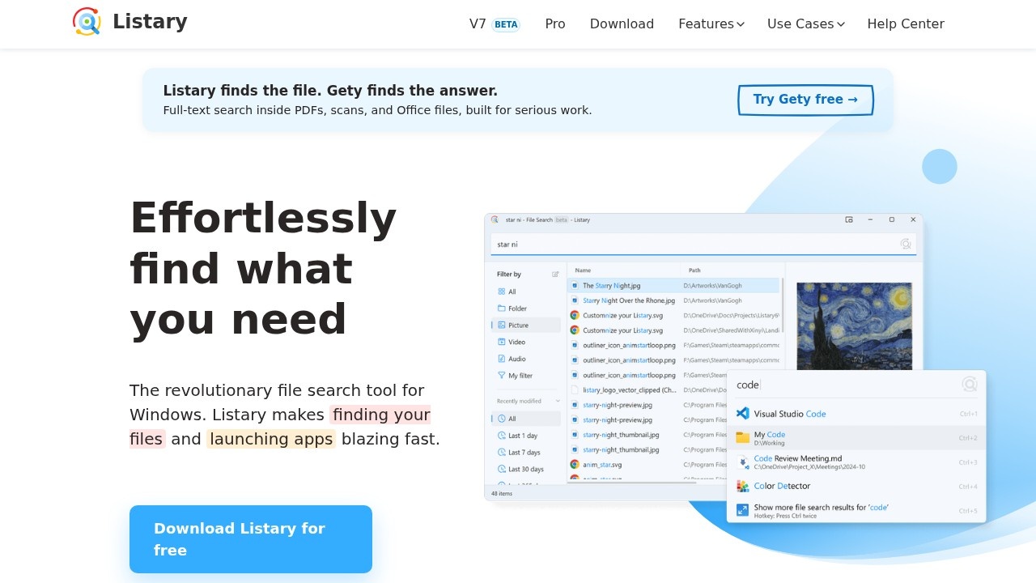
Task: Open the Download nav item
Action: 622,24
